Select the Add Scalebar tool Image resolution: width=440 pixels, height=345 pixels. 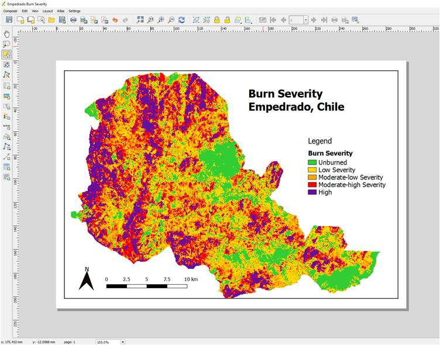tap(7, 126)
